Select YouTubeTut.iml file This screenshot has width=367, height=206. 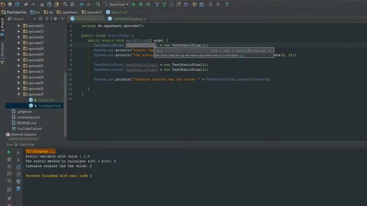pos(27,129)
